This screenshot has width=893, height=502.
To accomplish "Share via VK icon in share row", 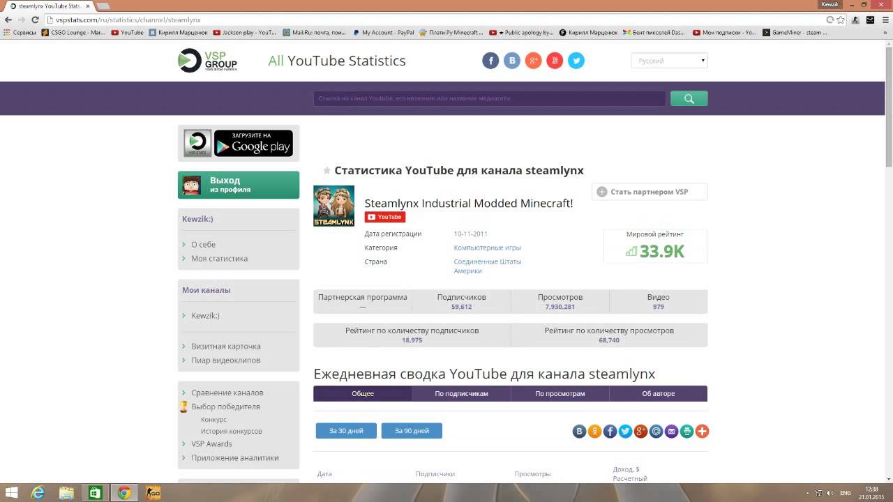I will [x=579, y=432].
